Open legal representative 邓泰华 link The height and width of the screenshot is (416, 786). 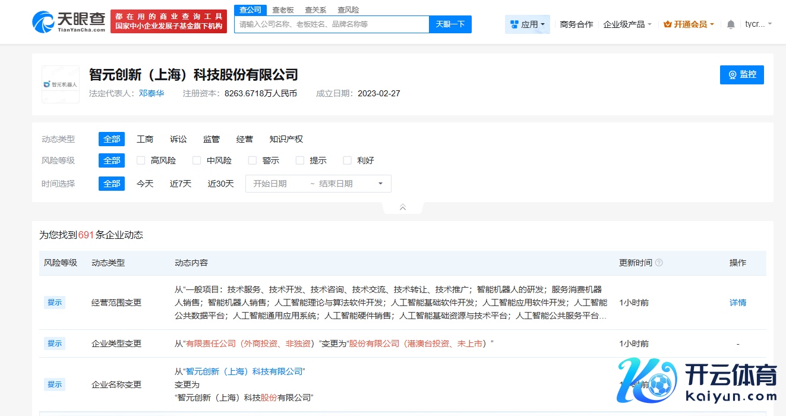pyautogui.click(x=151, y=93)
